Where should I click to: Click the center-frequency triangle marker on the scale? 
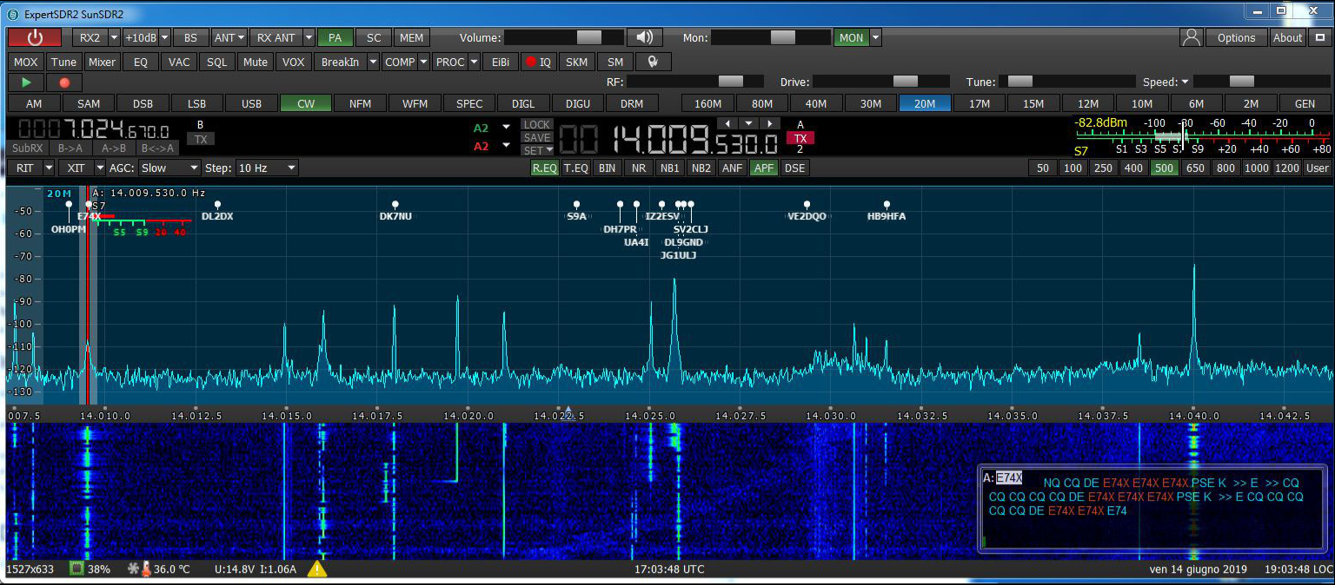[x=568, y=409]
